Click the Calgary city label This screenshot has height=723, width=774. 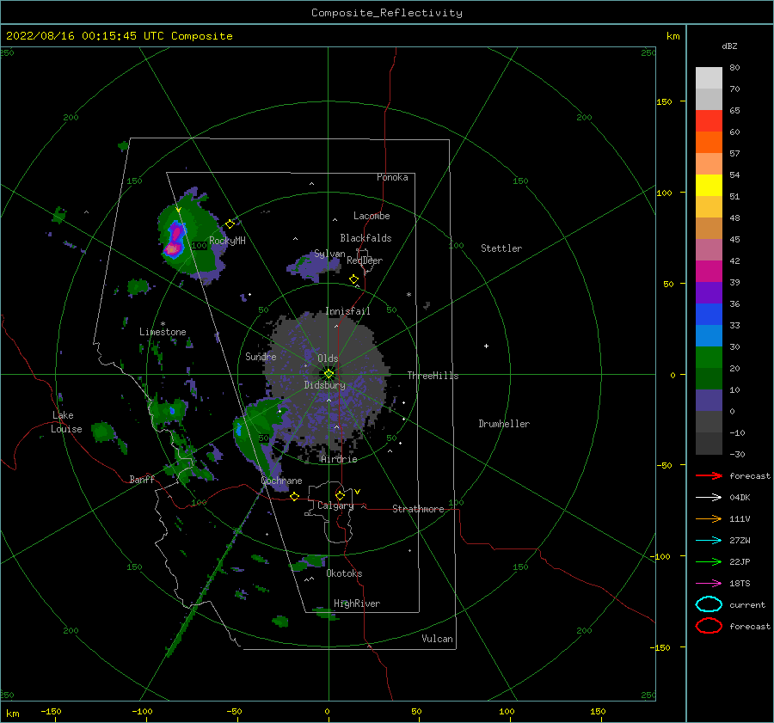point(335,505)
